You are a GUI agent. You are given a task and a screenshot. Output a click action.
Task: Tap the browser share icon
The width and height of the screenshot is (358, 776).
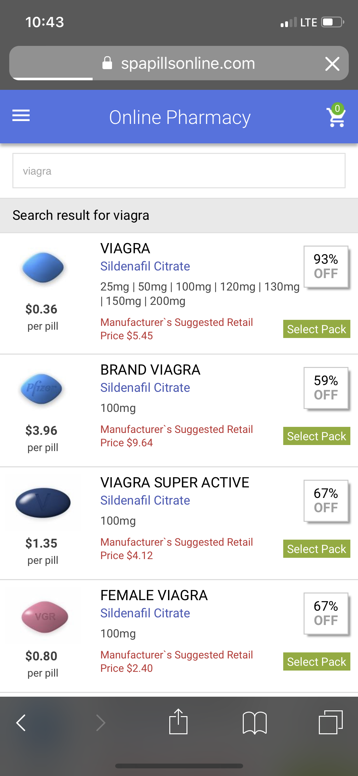[x=178, y=722]
